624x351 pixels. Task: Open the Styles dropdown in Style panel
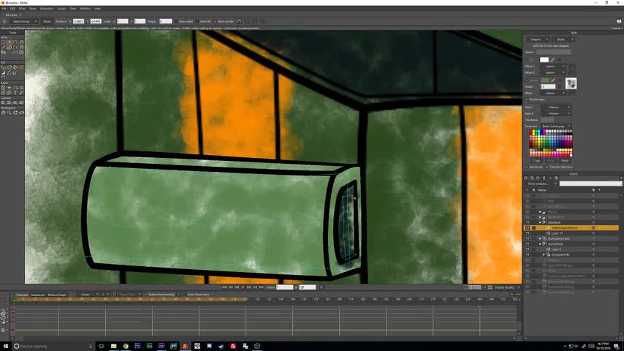point(563,39)
